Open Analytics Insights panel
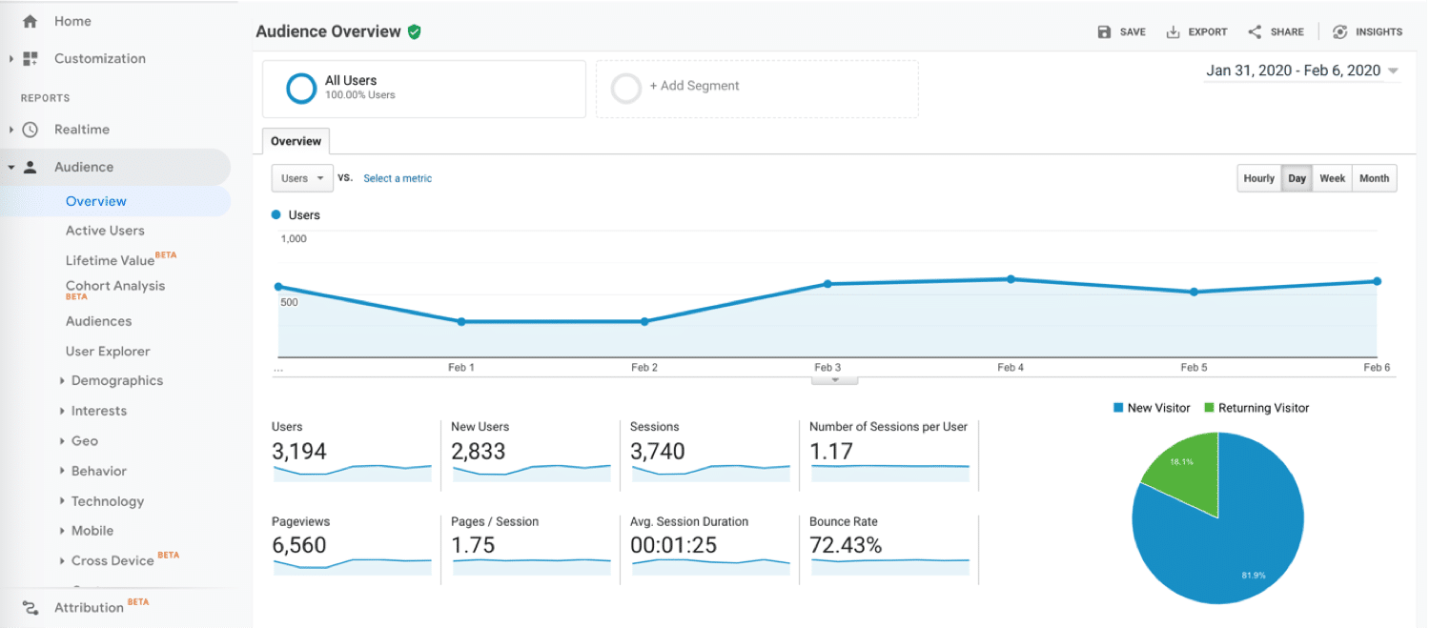The height and width of the screenshot is (628, 1430). (1338, 30)
